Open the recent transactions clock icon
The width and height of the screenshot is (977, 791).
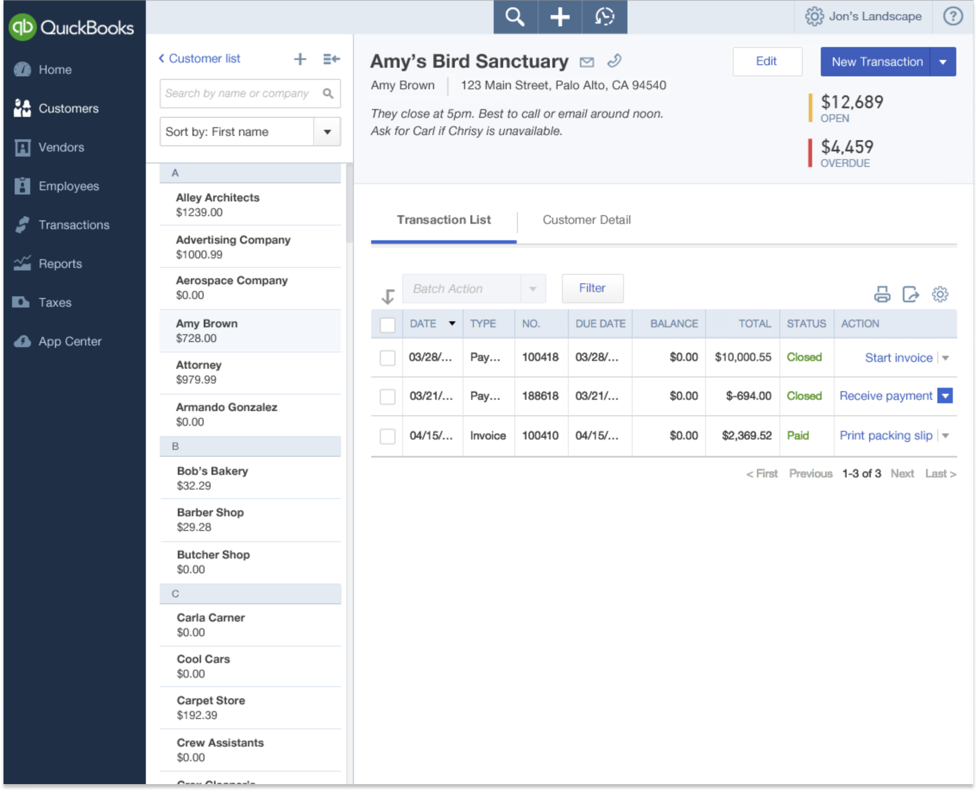(604, 17)
